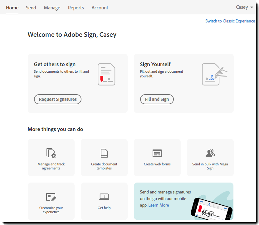This screenshot has height=225, width=259.
Task: Click the mobile phone signature illustration
Action: coord(212,208)
